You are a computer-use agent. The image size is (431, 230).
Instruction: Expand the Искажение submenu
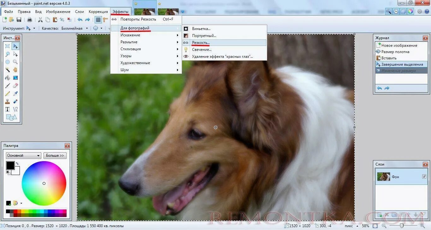click(x=146, y=35)
